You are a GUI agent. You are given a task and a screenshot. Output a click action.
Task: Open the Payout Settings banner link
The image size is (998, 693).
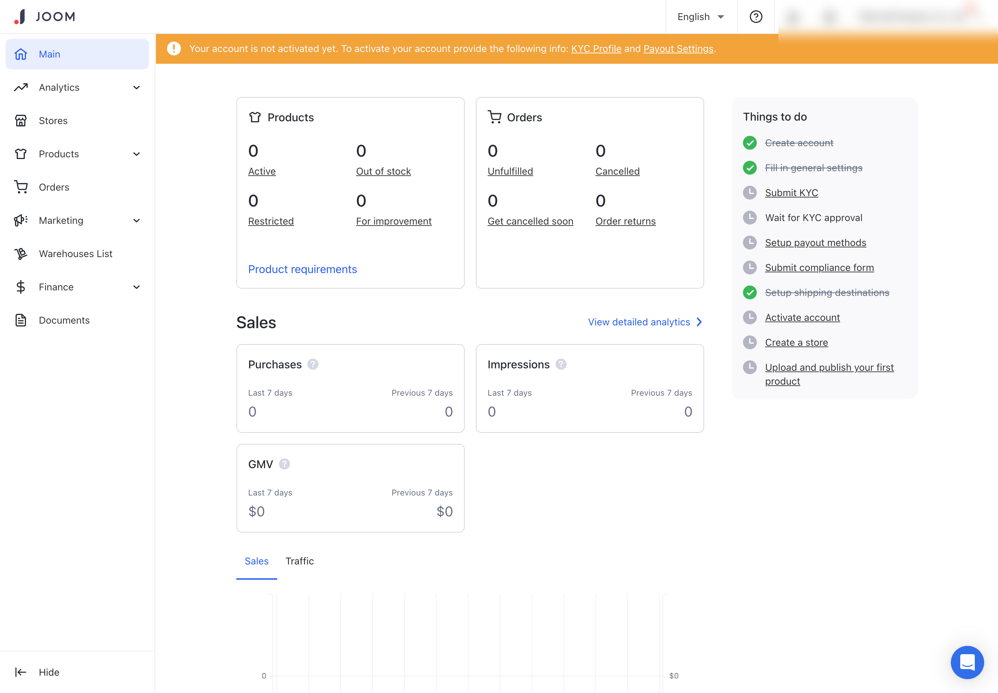[x=679, y=49]
